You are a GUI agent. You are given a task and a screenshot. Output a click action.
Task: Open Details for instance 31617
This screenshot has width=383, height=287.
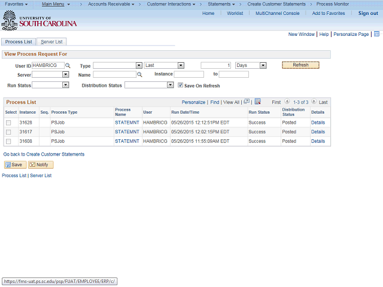[318, 132]
